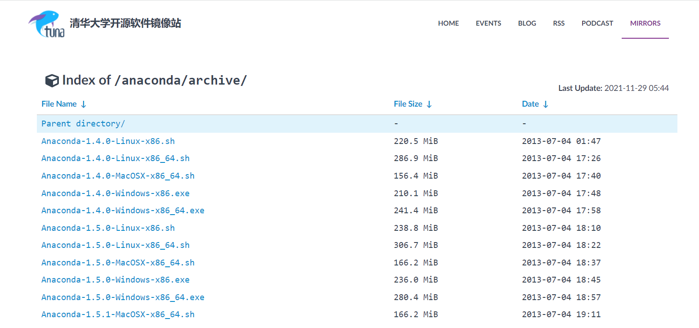Go to the BLOG page
699x328 pixels.
(x=527, y=23)
